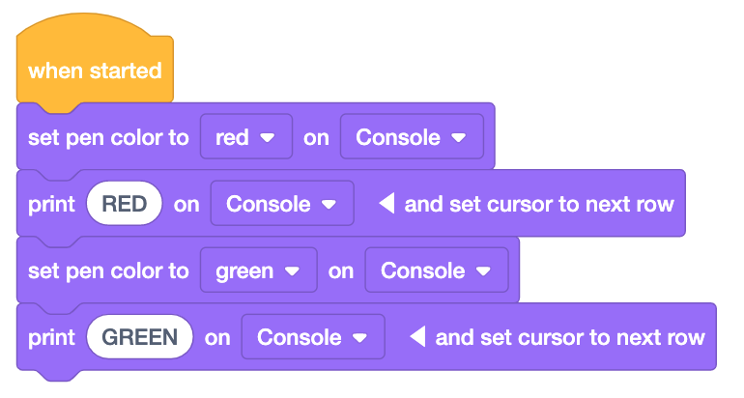The height and width of the screenshot is (398, 744).
Task: Click 'on' label in green pen color block
Action: pyautogui.click(x=341, y=270)
